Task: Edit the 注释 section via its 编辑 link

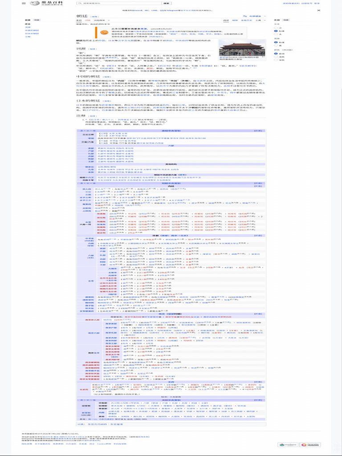Action: [92, 116]
